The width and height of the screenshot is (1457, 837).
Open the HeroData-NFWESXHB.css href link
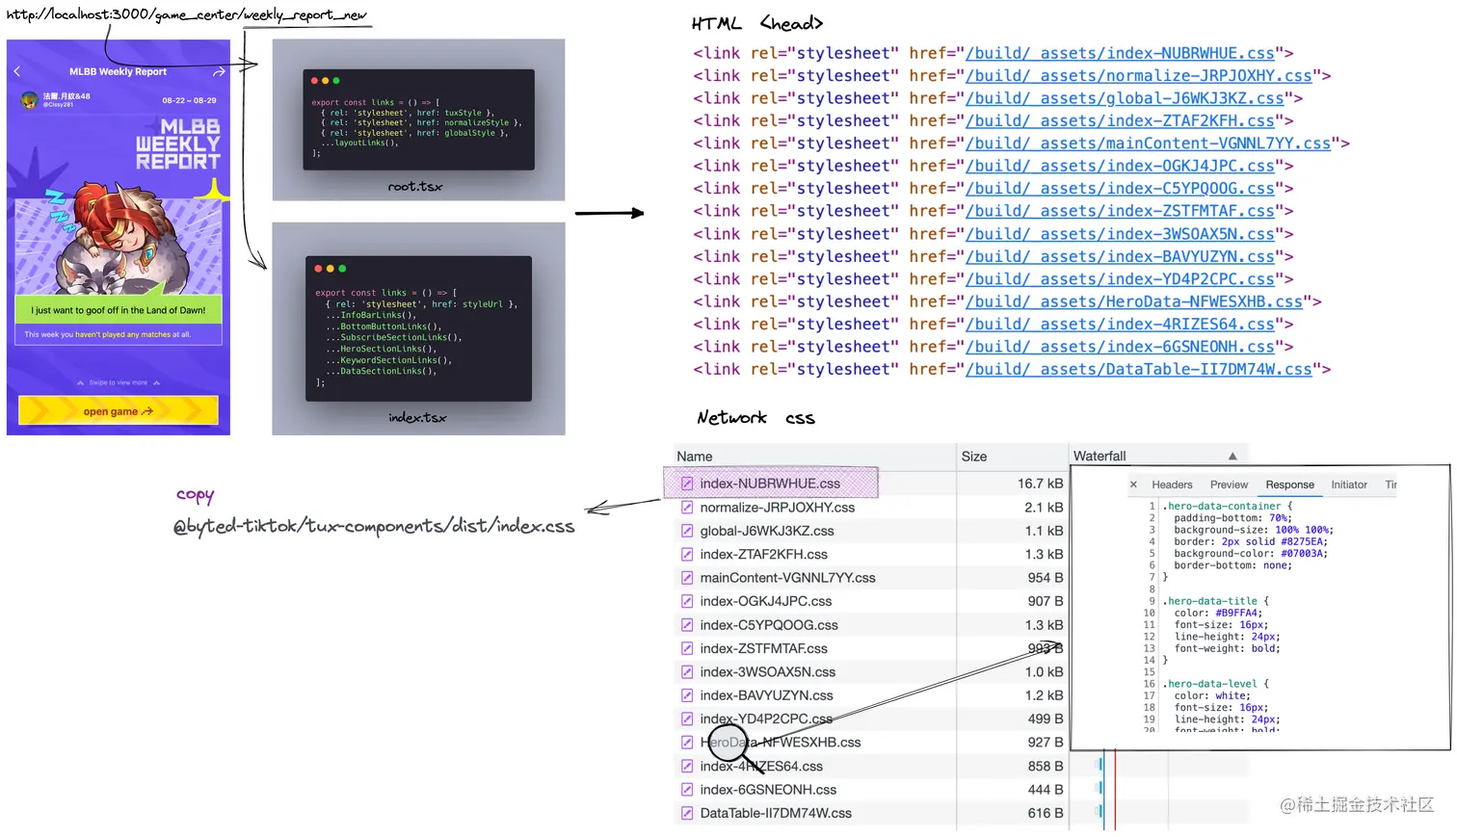pyautogui.click(x=1134, y=301)
